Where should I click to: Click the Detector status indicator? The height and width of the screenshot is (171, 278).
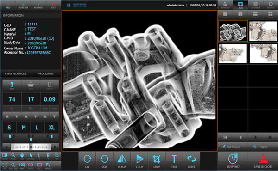[23, 6]
